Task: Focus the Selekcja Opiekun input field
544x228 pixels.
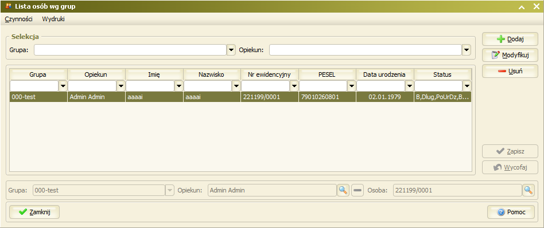Action: coord(366,50)
